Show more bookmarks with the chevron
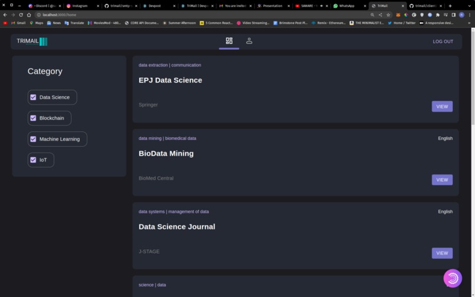This screenshot has height=297, width=475. coord(469,23)
